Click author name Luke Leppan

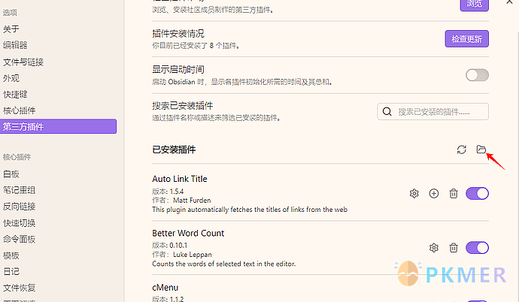click(193, 255)
